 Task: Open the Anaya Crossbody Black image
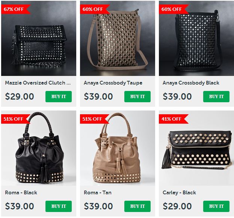point(196,38)
